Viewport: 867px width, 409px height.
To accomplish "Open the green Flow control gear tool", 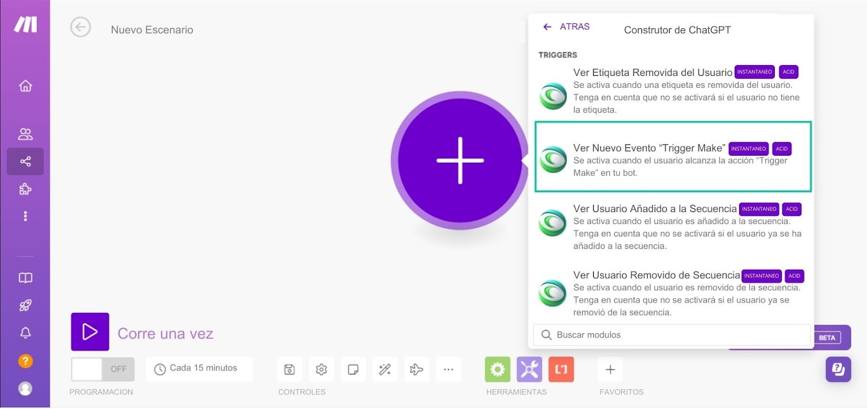I will (x=497, y=369).
